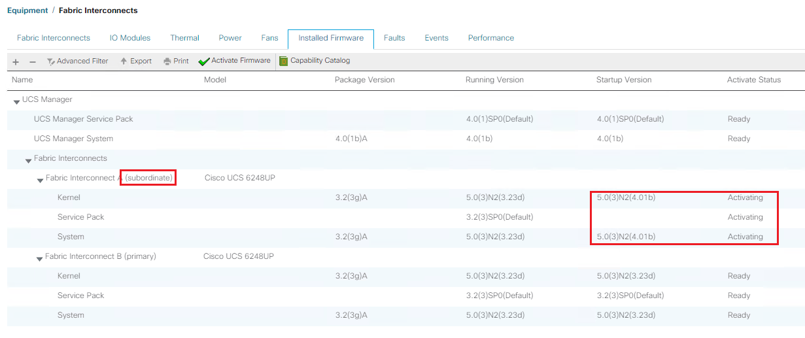Sort by the Activate Status column header
The image size is (805, 338).
tap(753, 80)
